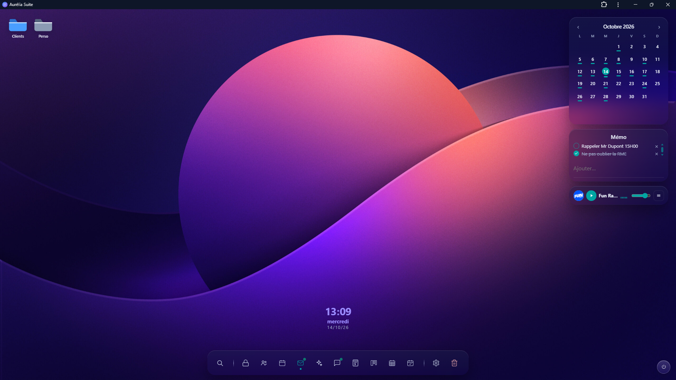Open the contacts people icon in dock
The height and width of the screenshot is (380, 676).
(x=264, y=363)
